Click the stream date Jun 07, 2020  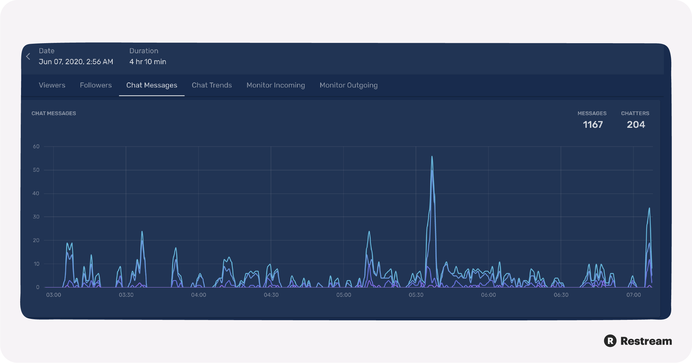76,62
